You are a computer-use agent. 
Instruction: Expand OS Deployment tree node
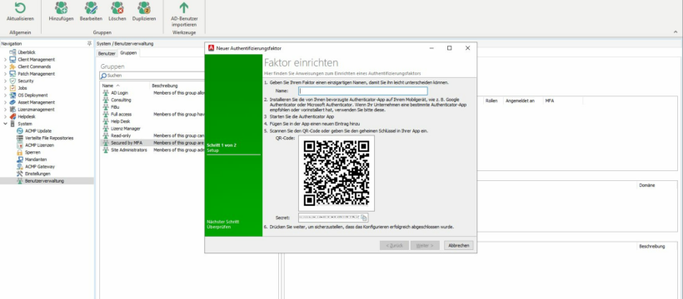tap(5, 96)
